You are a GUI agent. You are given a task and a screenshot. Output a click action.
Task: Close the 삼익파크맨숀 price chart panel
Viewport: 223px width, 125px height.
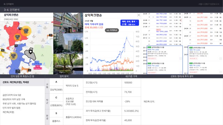pyautogui.click(x=139, y=15)
